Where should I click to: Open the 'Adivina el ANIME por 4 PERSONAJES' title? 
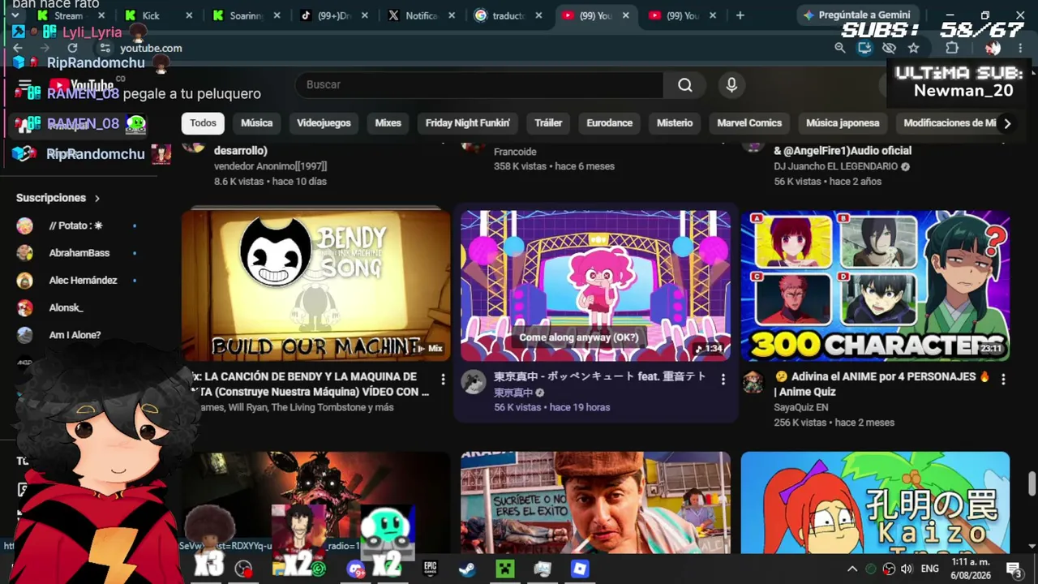pyautogui.click(x=882, y=384)
